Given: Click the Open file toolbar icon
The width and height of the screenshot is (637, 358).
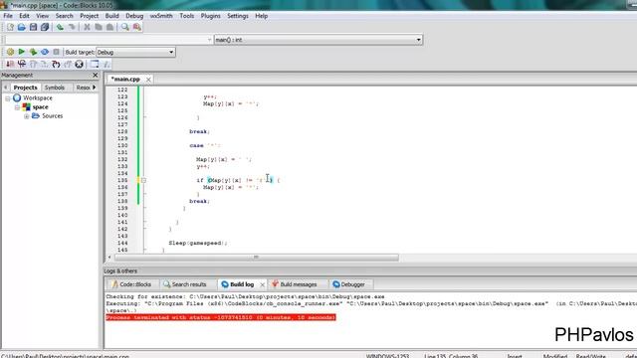Looking at the screenshot, I should pyautogui.click(x=22, y=27).
